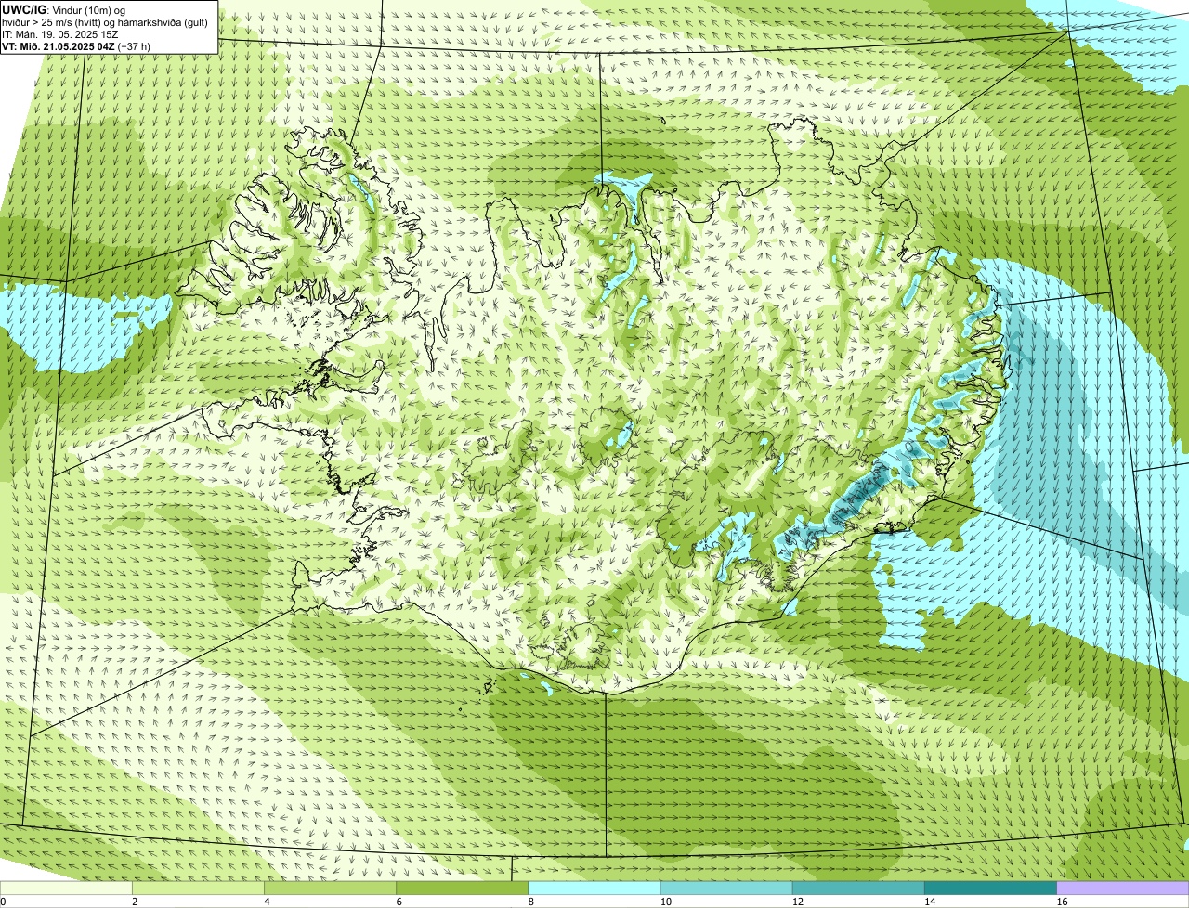Click the pale teal 10–12 m/s legend swatch
This screenshot has height=908, width=1189.
click(726, 889)
